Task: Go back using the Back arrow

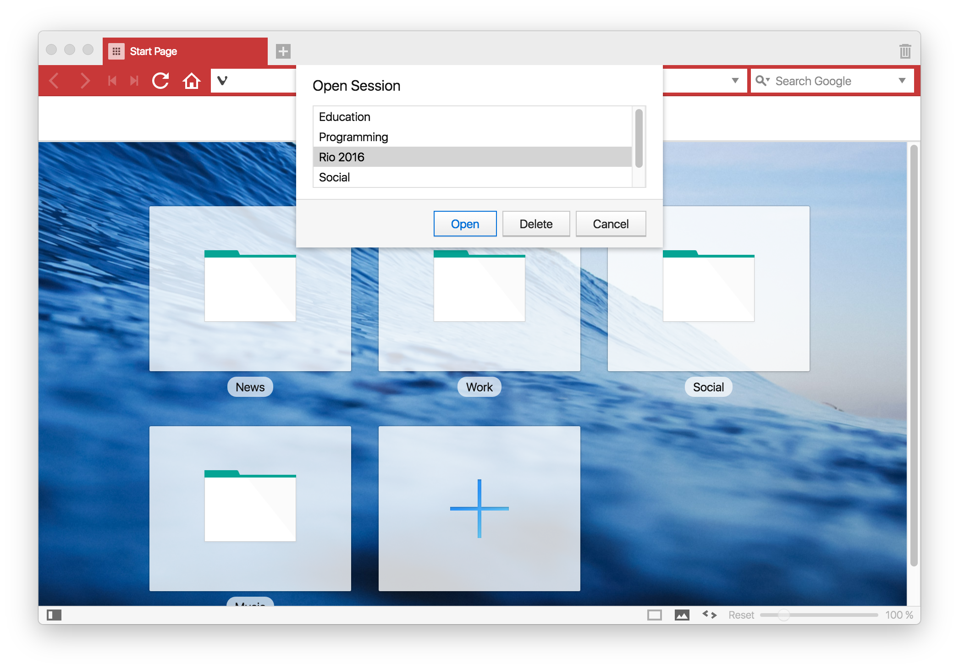Action: (54, 81)
